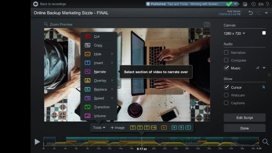Open the recording history clock icon
Screen dimensions: 272x153
(253, 4)
